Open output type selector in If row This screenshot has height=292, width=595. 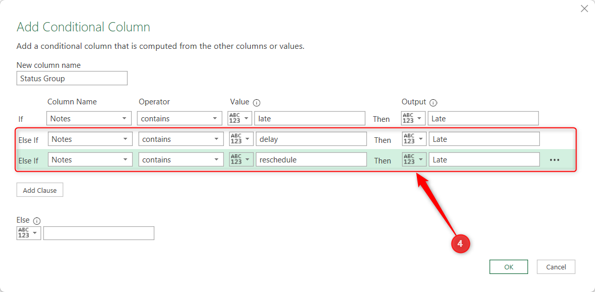pyautogui.click(x=413, y=119)
